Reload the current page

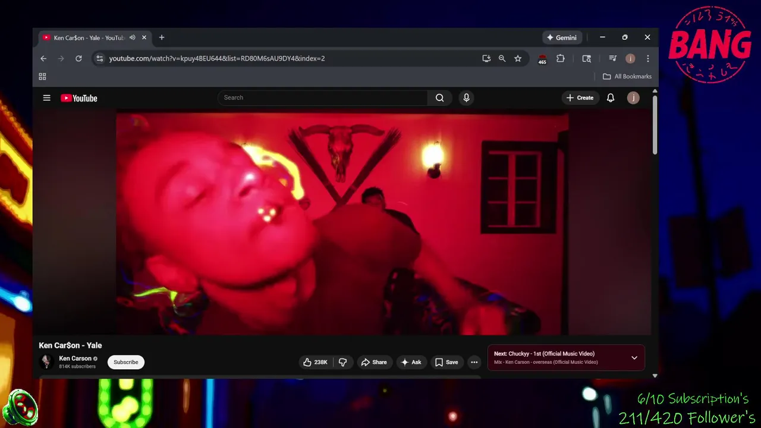[78, 58]
